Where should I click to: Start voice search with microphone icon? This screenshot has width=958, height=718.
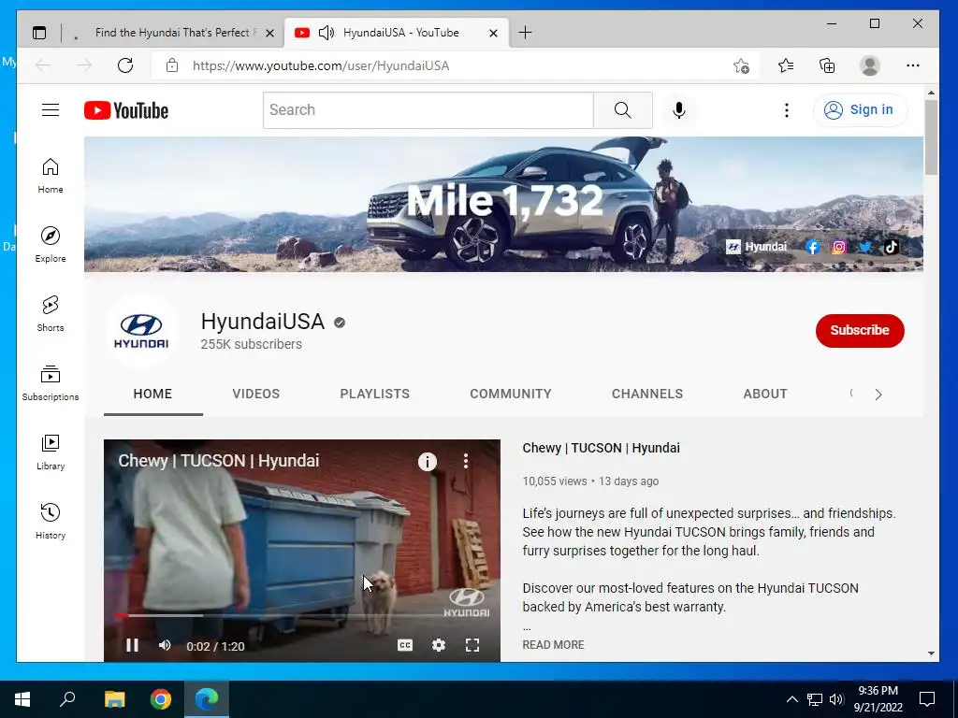[x=679, y=110]
